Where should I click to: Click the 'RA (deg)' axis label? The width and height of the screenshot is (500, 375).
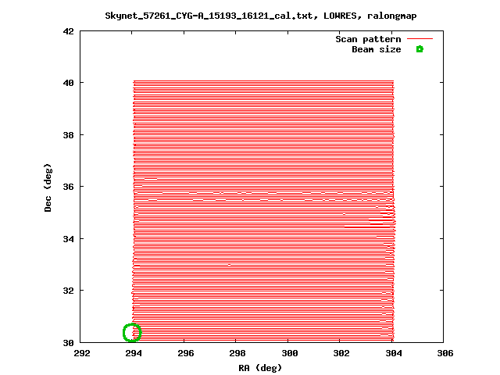(x=260, y=368)
